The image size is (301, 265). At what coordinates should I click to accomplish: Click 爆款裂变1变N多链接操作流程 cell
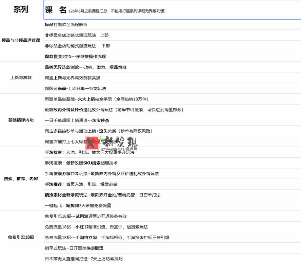173,56
